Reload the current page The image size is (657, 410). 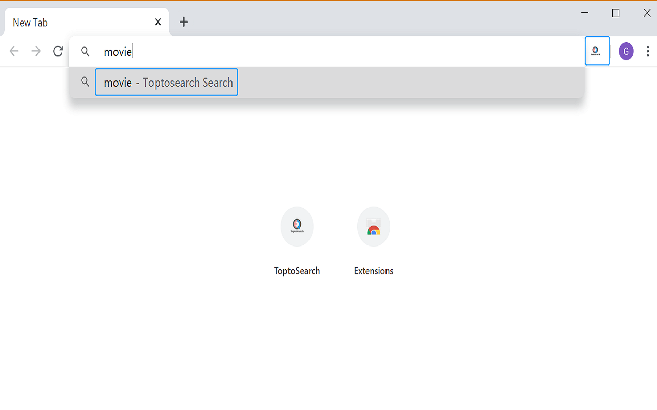pyautogui.click(x=57, y=51)
